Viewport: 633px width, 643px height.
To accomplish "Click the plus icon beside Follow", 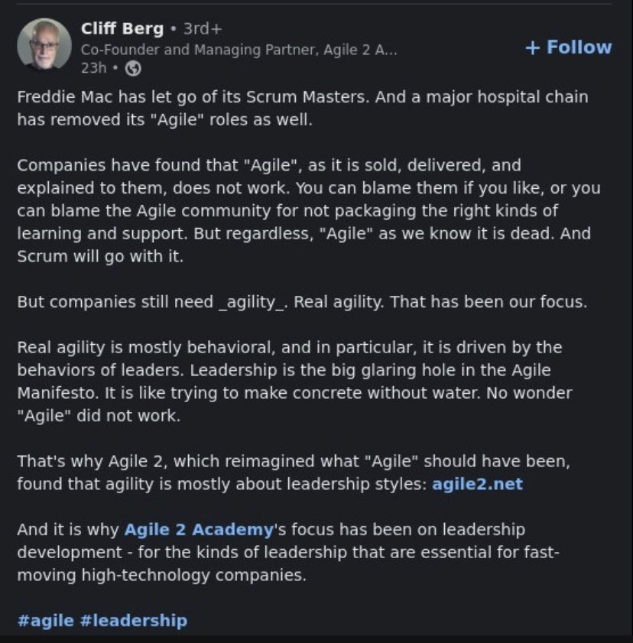I will click(532, 47).
